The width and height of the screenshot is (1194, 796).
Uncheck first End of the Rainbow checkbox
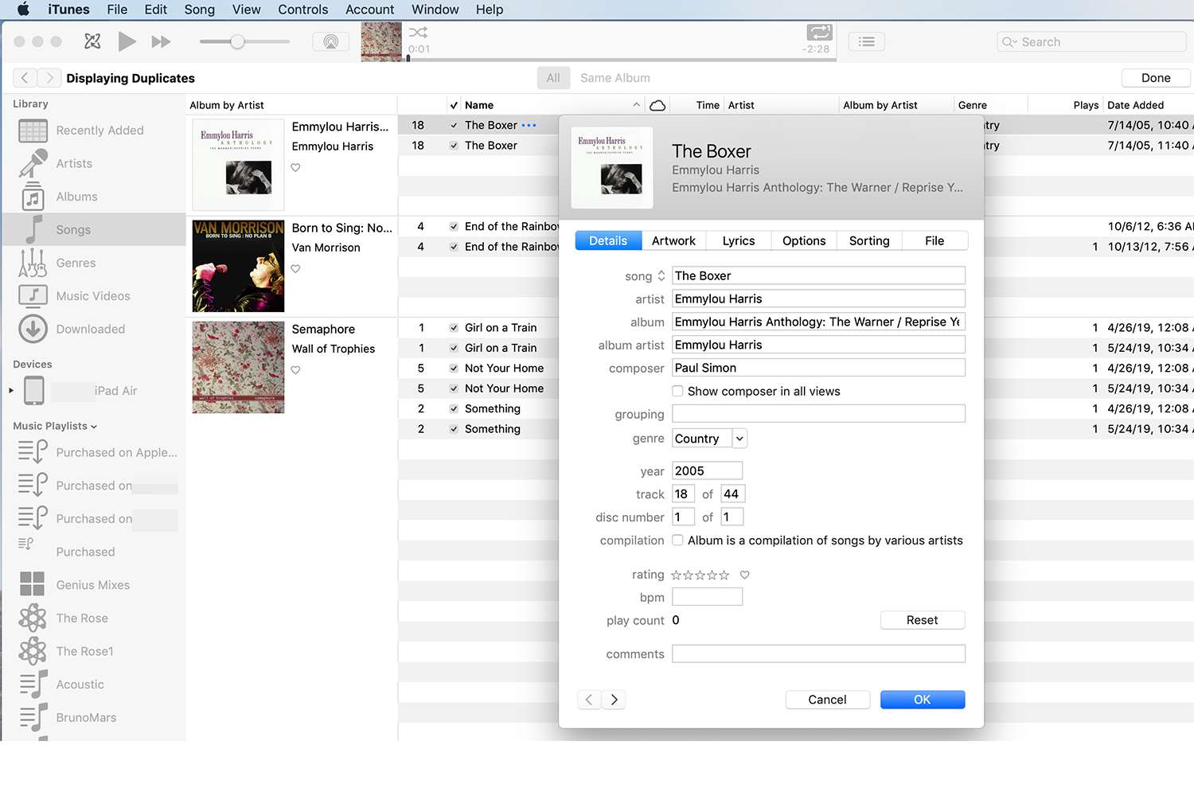(454, 227)
